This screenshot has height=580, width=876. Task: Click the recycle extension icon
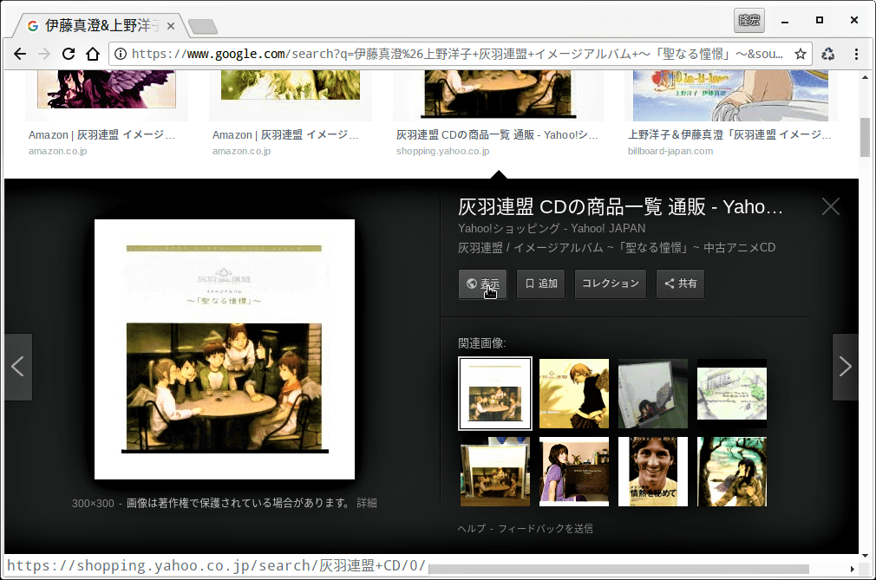[x=828, y=54]
